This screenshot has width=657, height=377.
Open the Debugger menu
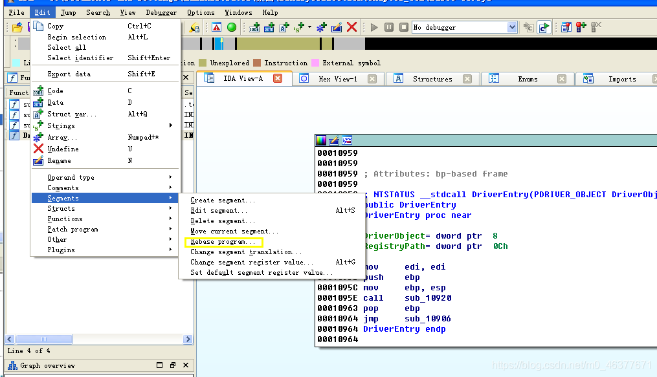(161, 12)
